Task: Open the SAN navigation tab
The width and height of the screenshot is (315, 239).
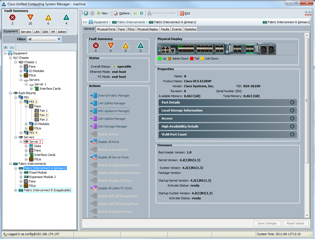Action: coord(45,32)
